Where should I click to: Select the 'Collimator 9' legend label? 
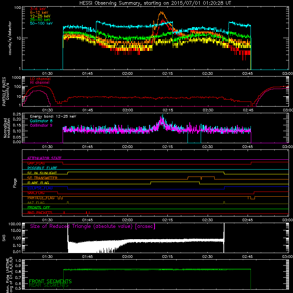pos(41,125)
